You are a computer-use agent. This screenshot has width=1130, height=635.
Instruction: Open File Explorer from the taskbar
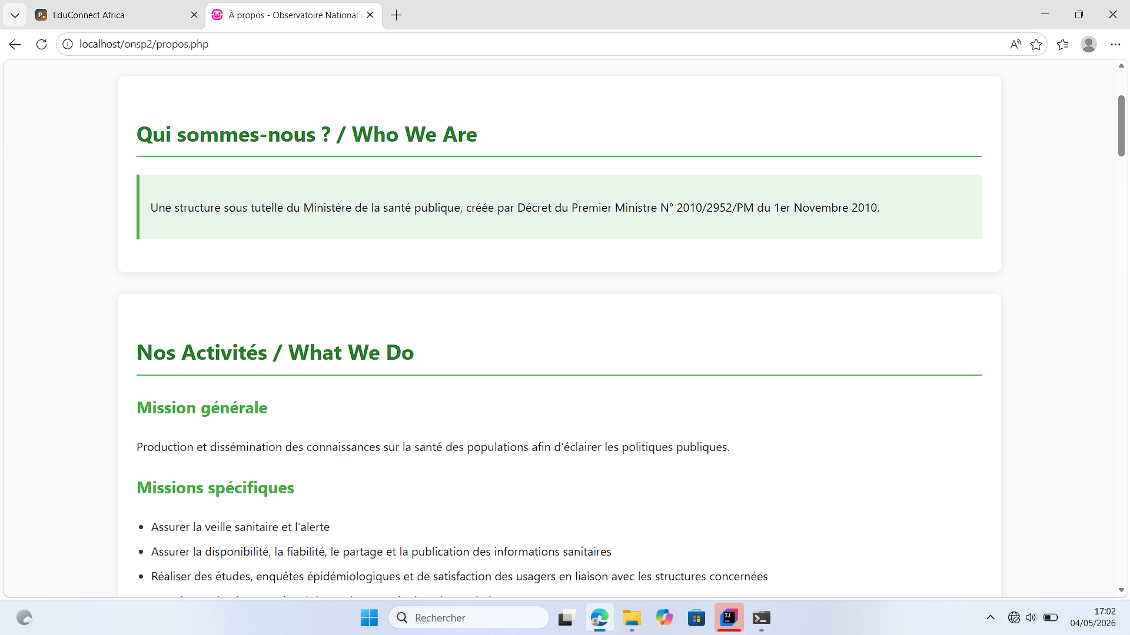(x=632, y=618)
